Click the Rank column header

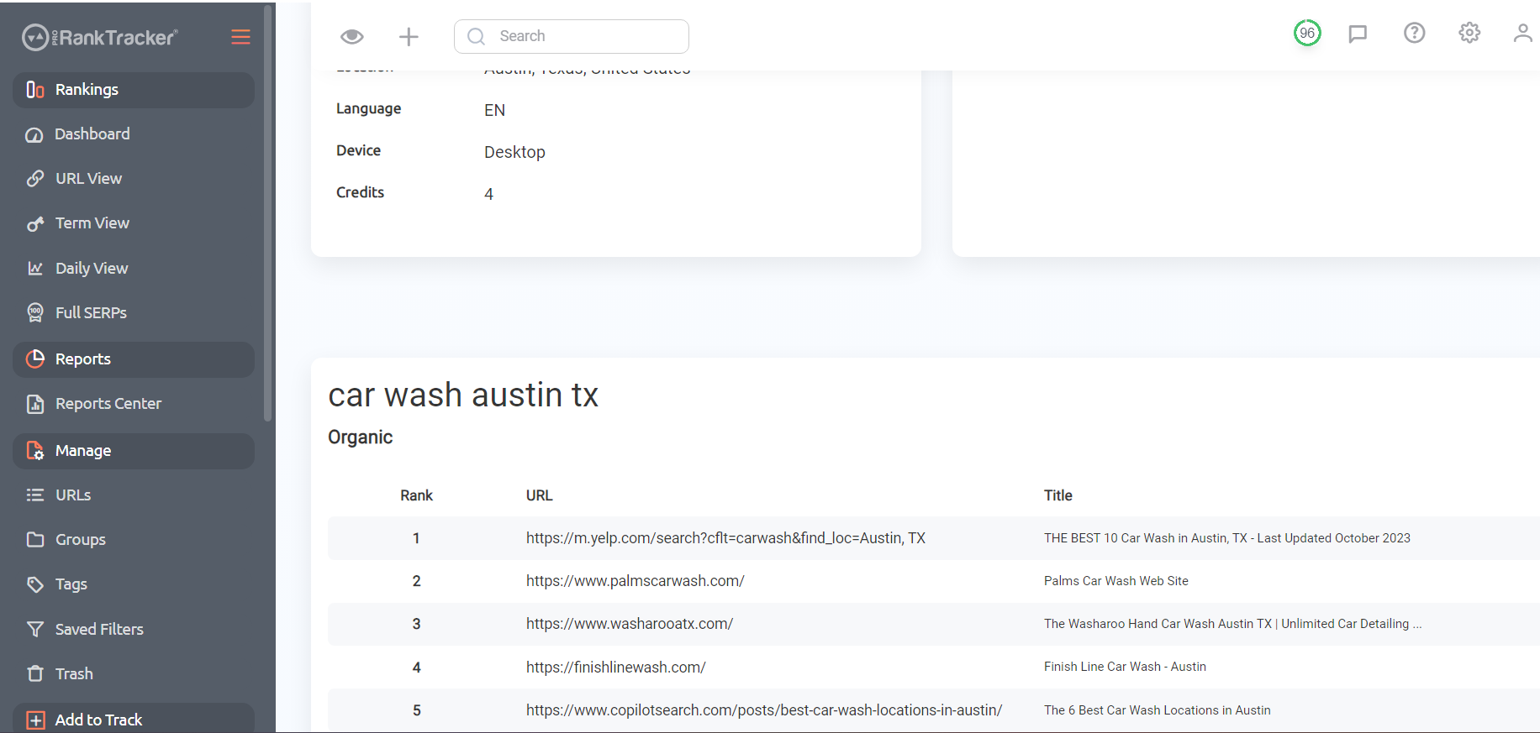417,495
